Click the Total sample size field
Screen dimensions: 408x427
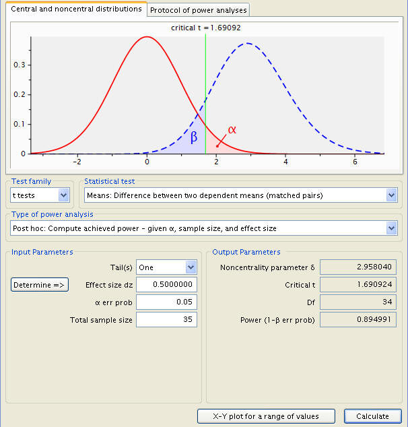pos(166,319)
